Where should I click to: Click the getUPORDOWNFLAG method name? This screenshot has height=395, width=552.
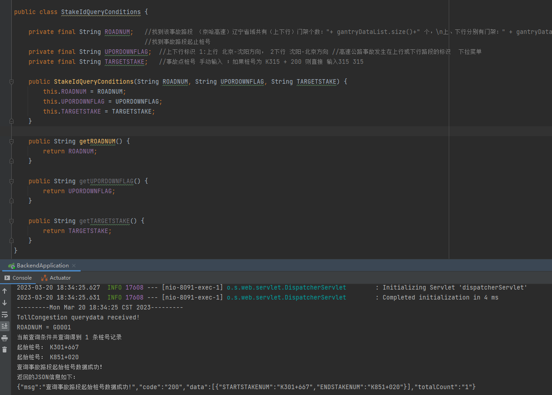[x=106, y=181]
